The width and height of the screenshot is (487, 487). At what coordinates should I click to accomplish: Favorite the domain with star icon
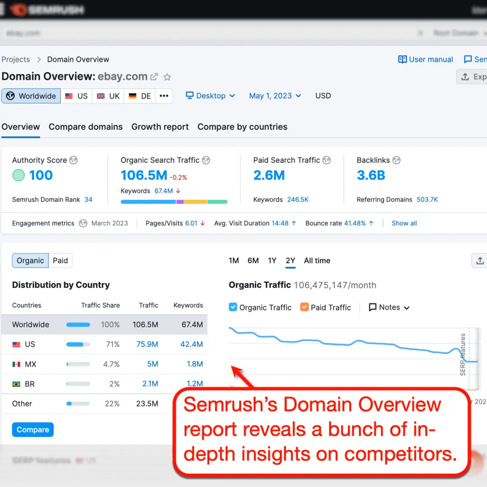pos(167,77)
